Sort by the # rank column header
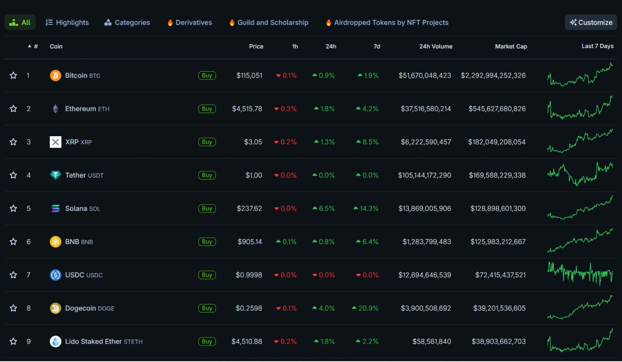 tap(33, 46)
